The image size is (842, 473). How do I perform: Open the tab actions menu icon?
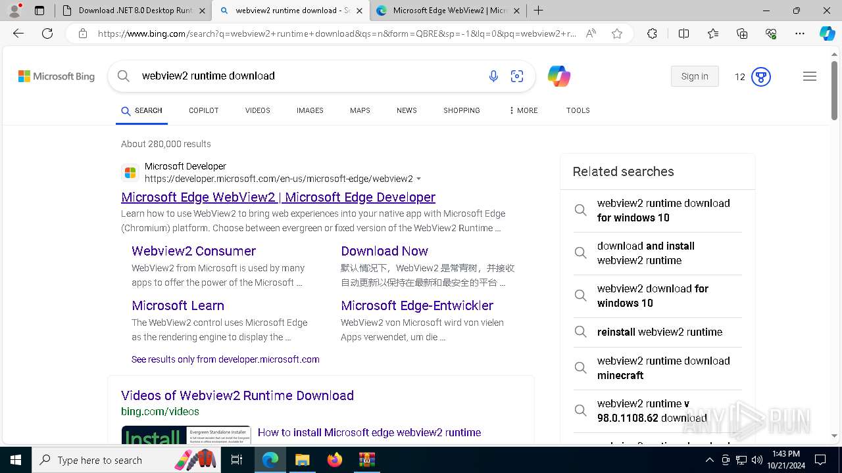tap(39, 11)
